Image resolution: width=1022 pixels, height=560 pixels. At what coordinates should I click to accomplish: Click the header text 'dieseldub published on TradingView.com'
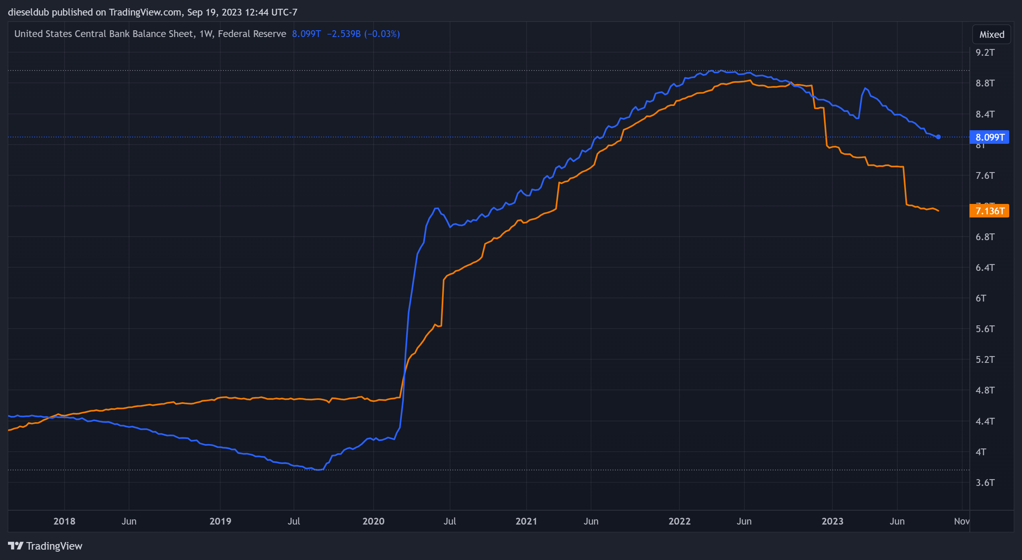coord(95,12)
